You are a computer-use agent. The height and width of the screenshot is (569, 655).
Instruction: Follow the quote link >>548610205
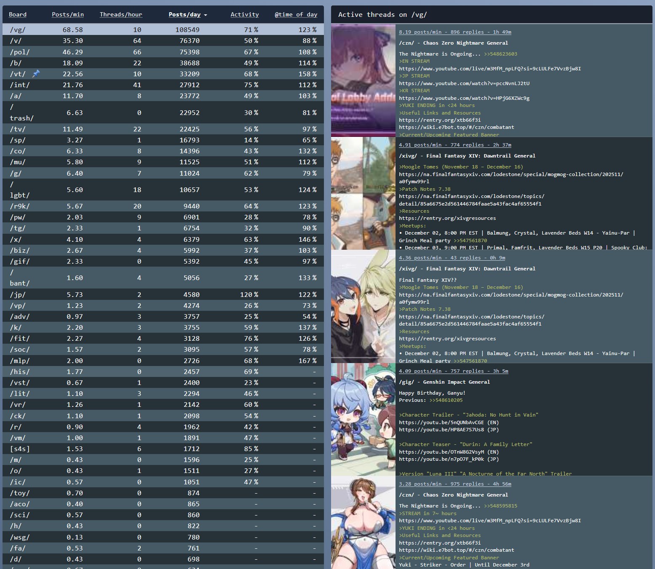(x=446, y=400)
